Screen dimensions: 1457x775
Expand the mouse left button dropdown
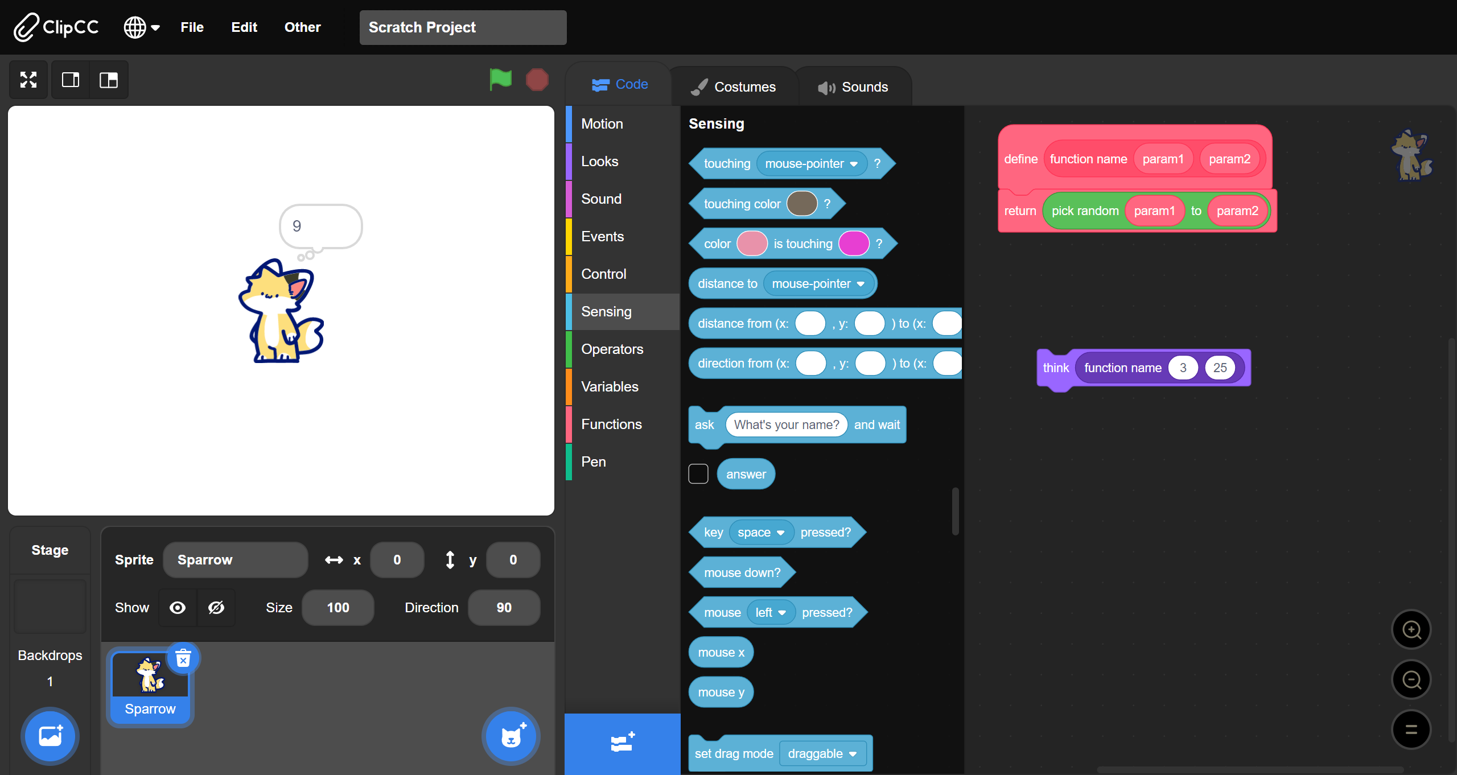tap(771, 612)
